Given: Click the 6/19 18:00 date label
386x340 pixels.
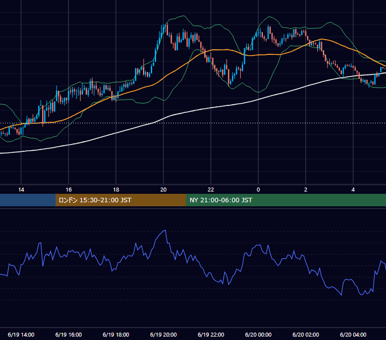Looking at the screenshot, I should [x=116, y=334].
